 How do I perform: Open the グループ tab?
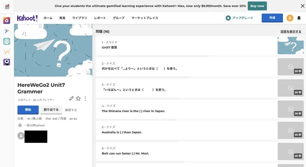pyautogui.click(x=119, y=18)
